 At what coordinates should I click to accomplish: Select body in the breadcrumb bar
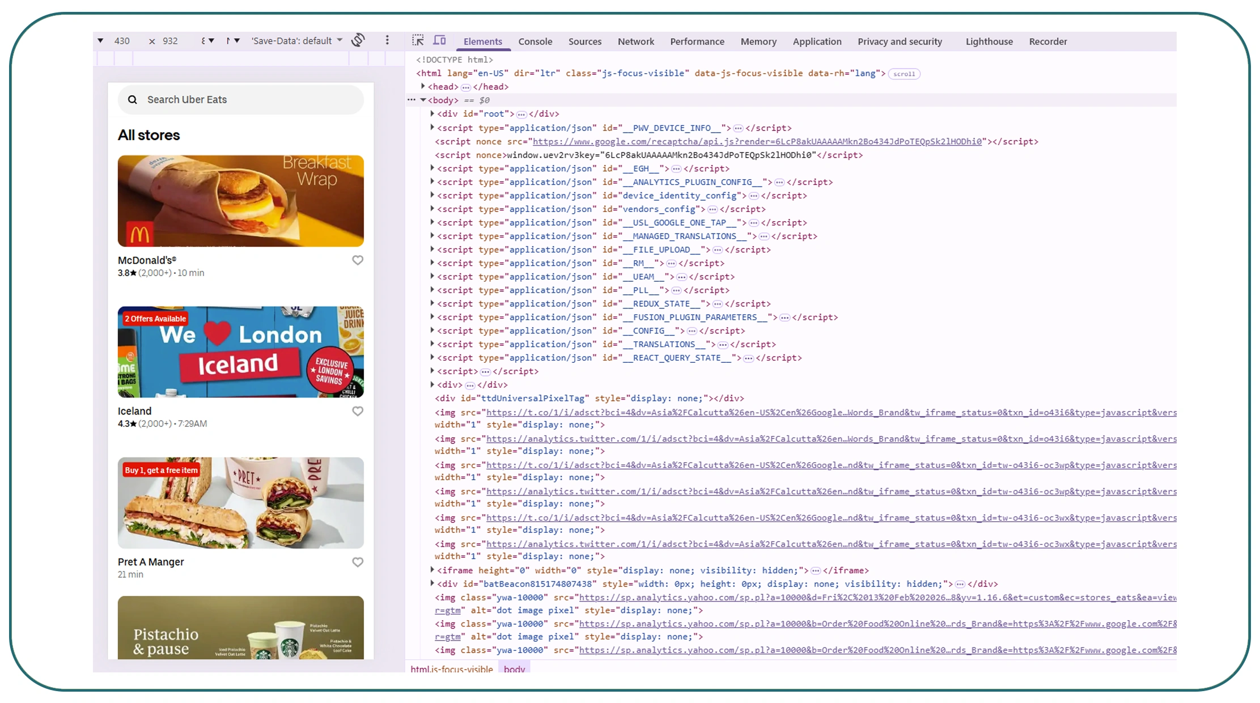514,668
